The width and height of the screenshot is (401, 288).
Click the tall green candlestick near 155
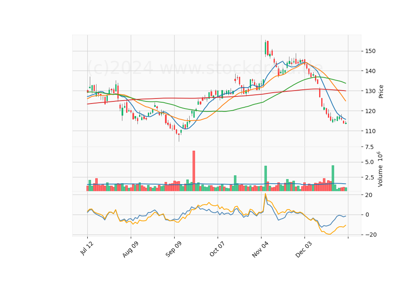tap(266, 48)
